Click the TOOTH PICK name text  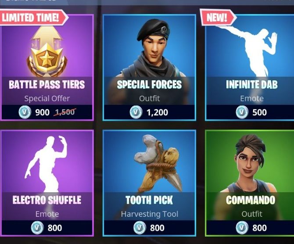(x=149, y=200)
